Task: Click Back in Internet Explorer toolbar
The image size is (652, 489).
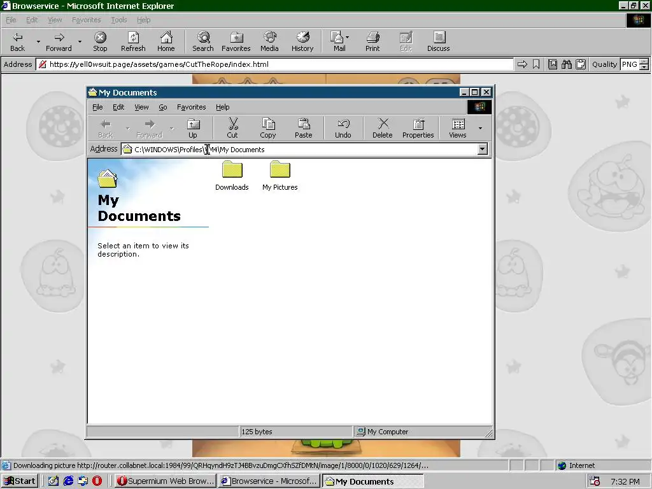Action: pos(17,41)
